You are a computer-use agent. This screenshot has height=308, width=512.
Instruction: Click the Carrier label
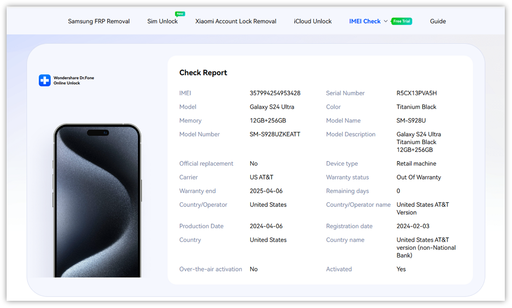pos(188,177)
